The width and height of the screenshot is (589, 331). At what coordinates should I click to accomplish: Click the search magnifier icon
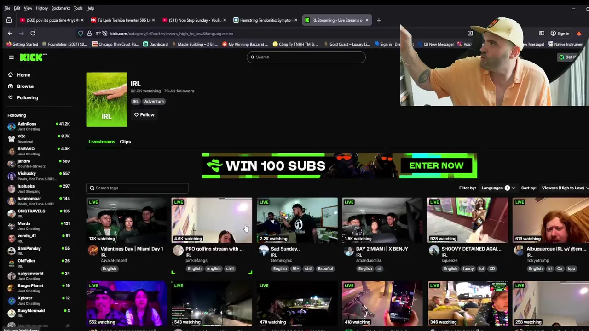[x=252, y=57]
